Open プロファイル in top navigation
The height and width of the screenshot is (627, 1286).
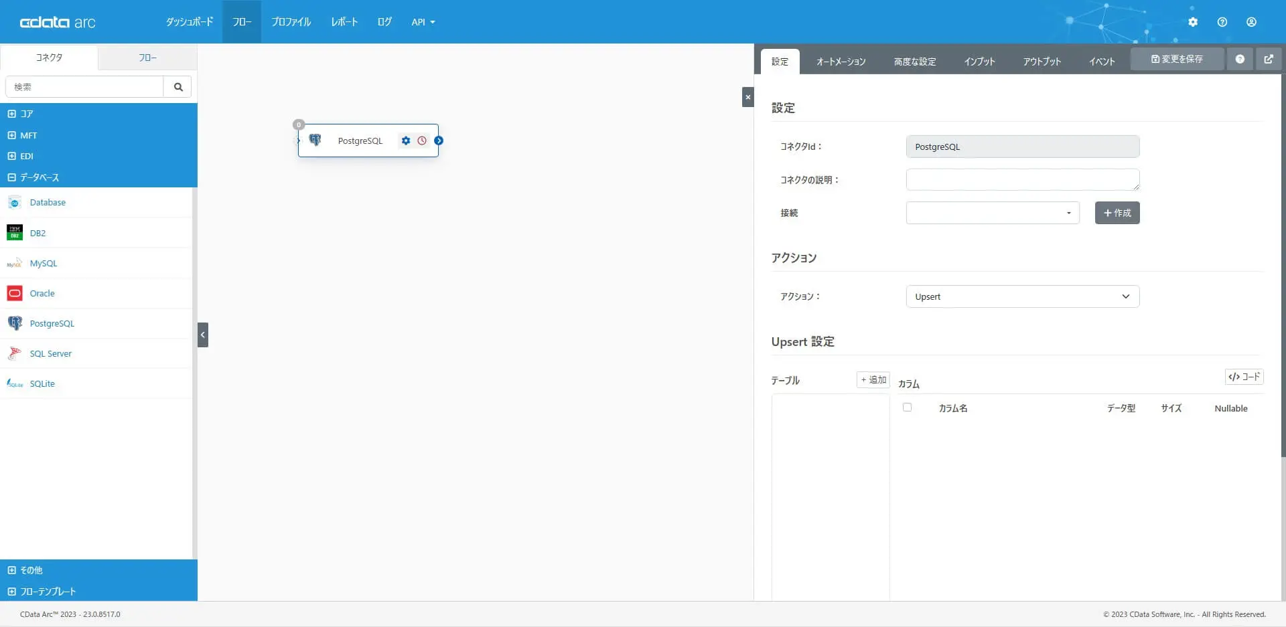[291, 22]
